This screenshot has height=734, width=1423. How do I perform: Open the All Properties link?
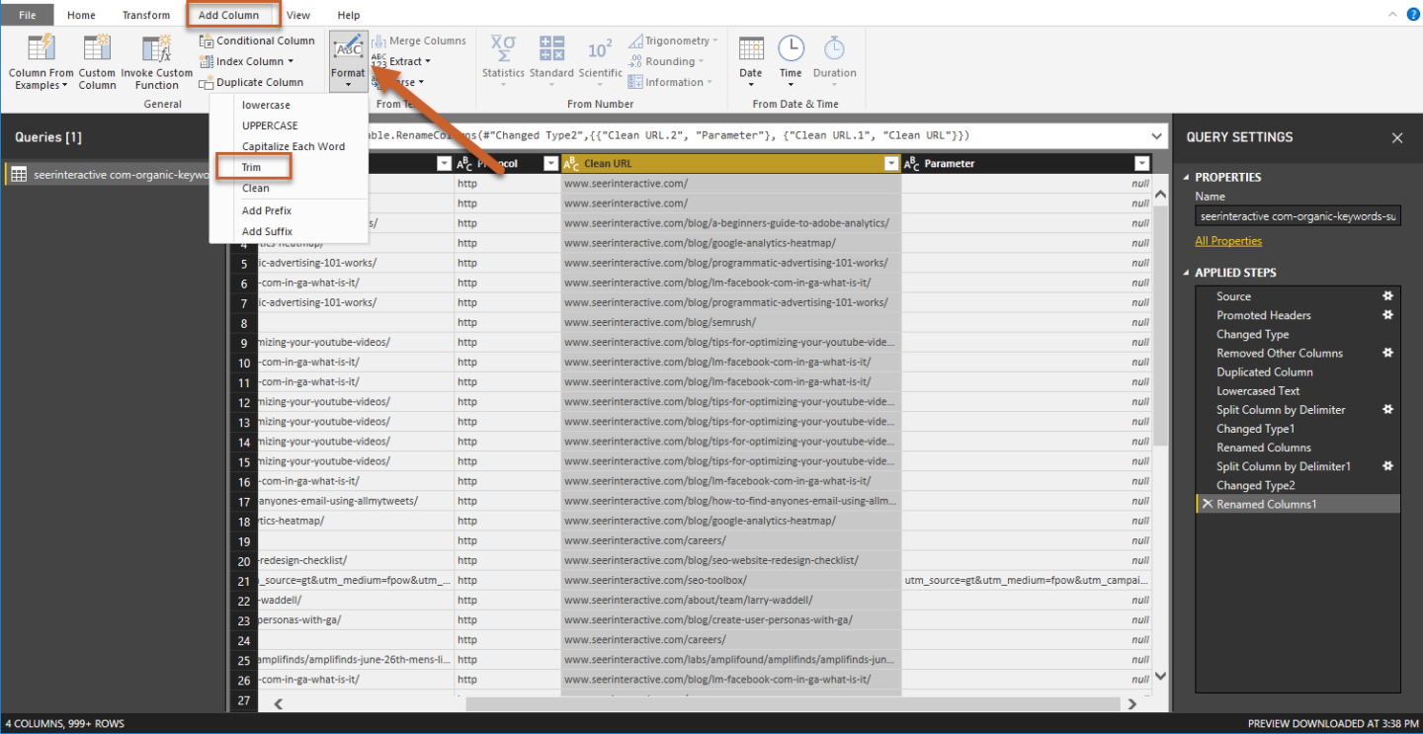click(x=1228, y=241)
